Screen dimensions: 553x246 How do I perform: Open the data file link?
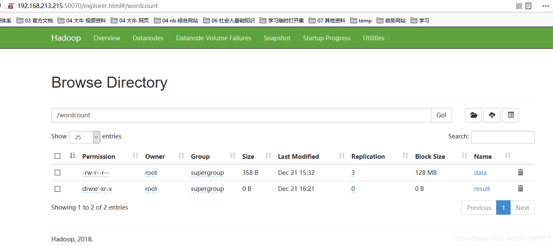[480, 173]
